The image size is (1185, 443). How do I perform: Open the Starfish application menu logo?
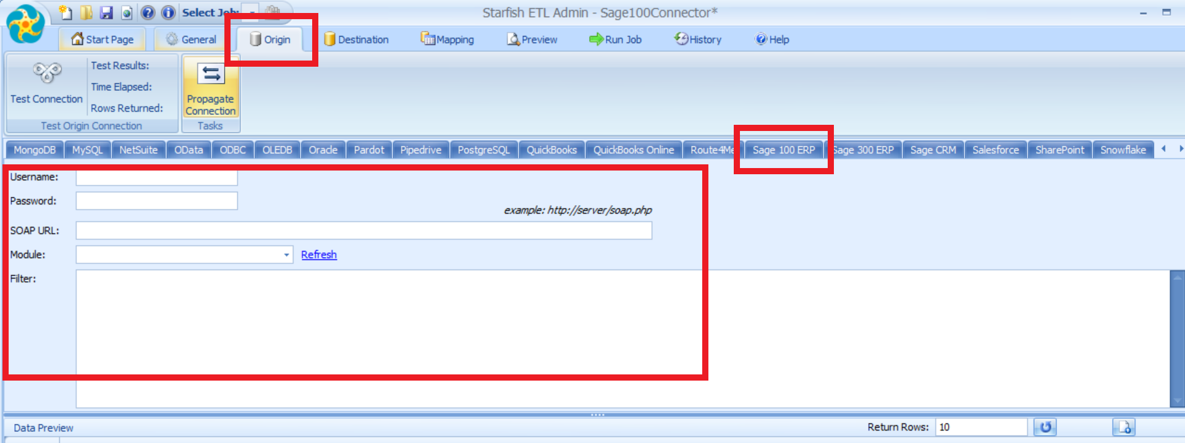pos(25,24)
